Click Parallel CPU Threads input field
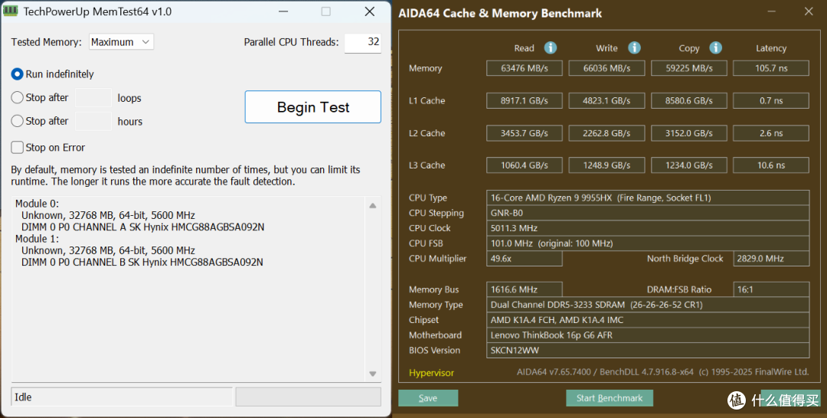 pyautogui.click(x=363, y=42)
